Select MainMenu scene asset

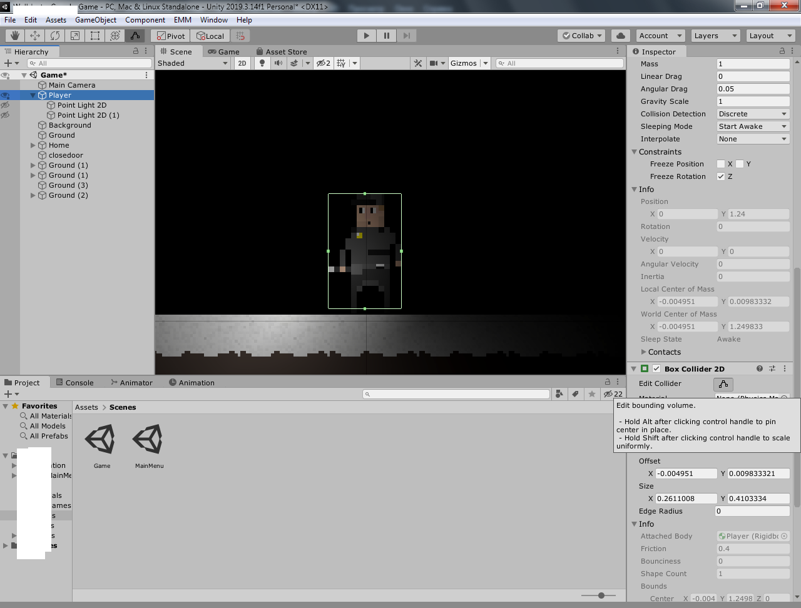149,447
